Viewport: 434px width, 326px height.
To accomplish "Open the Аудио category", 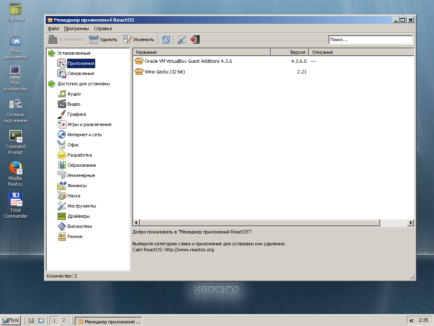I will click(74, 94).
